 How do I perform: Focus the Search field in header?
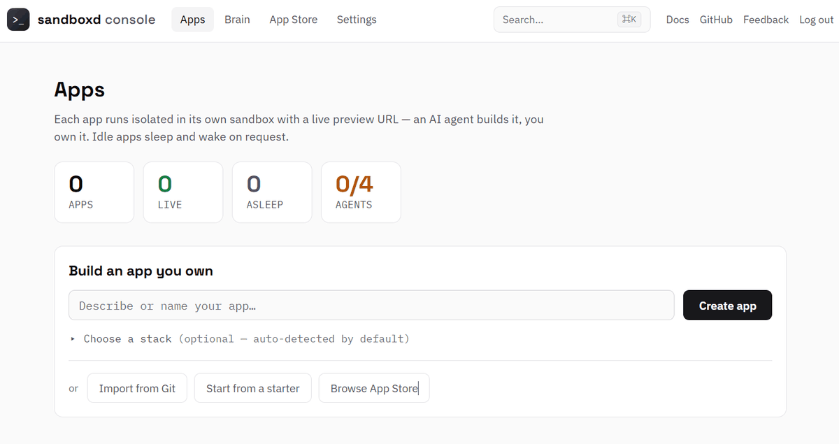click(572, 20)
